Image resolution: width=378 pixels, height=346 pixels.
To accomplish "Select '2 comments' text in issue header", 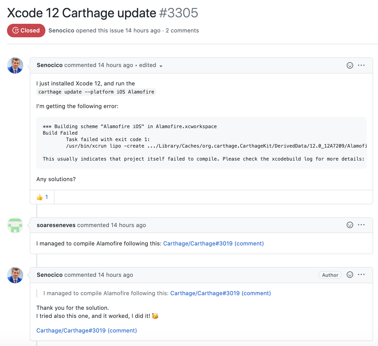I will click(x=182, y=31).
